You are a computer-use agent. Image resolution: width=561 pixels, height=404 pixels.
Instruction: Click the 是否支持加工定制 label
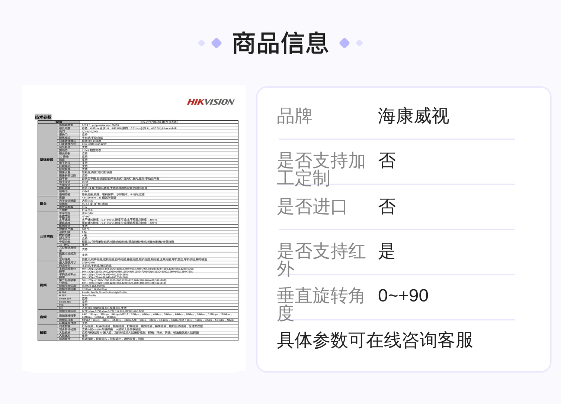pyautogui.click(x=321, y=169)
